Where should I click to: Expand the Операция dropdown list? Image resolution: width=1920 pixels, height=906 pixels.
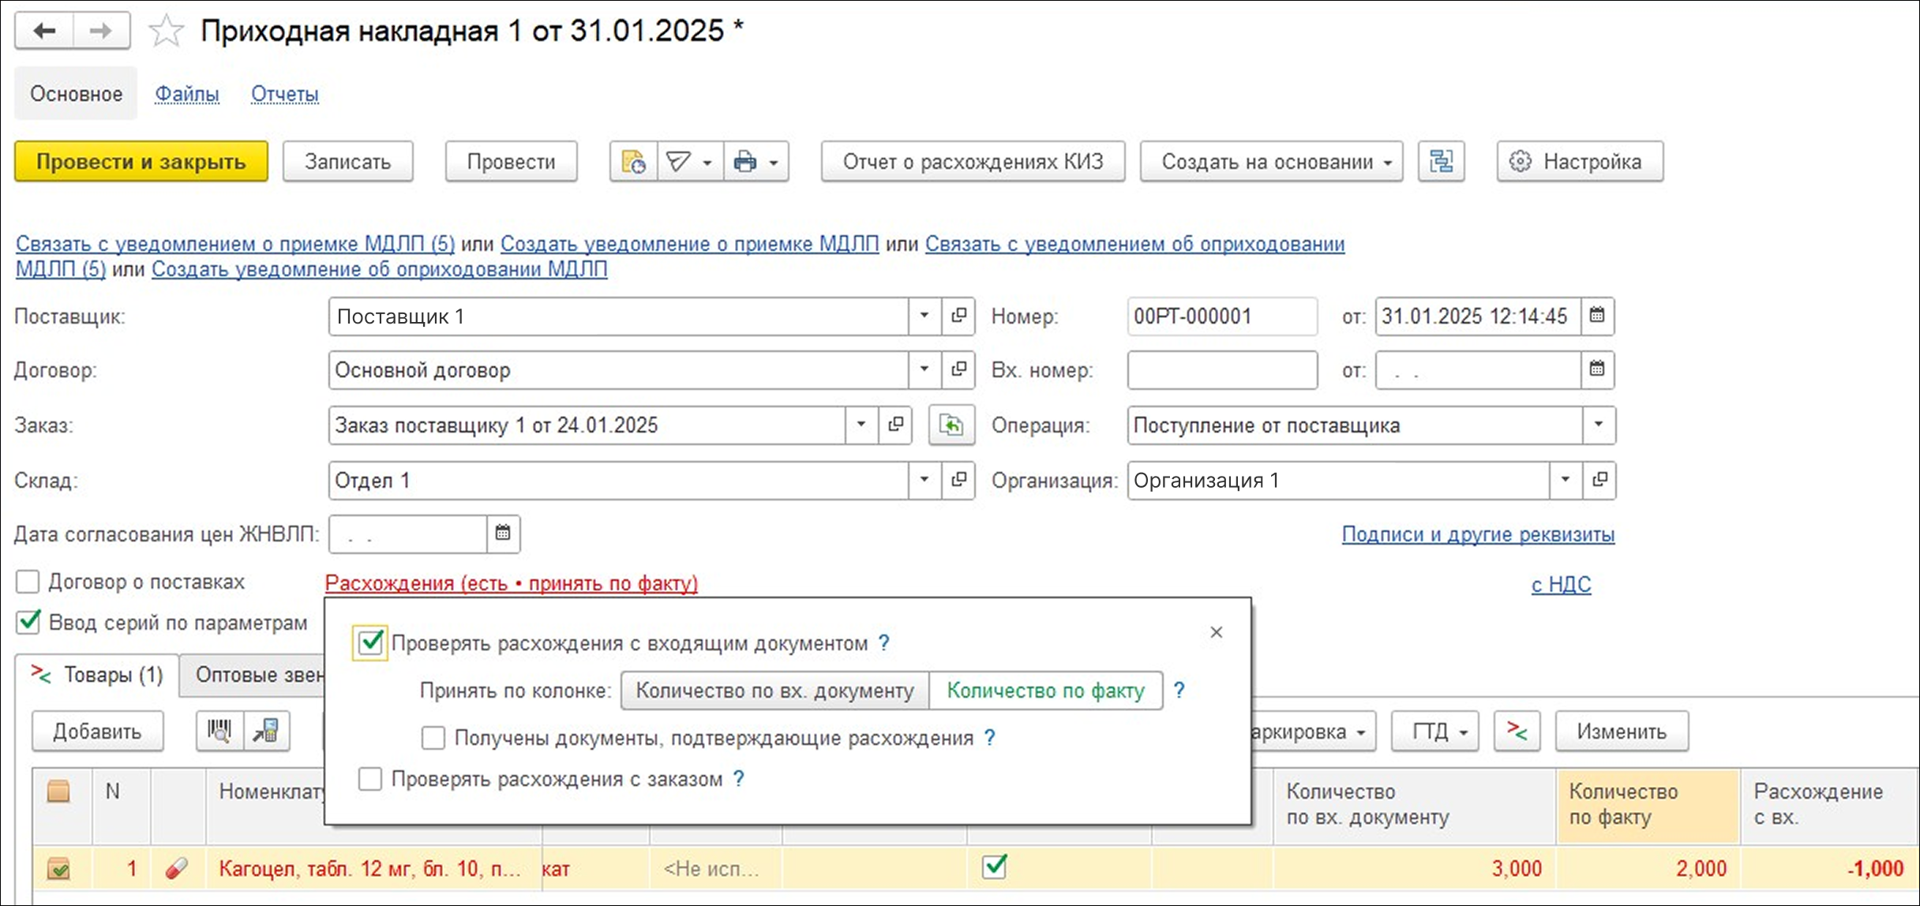click(1599, 425)
